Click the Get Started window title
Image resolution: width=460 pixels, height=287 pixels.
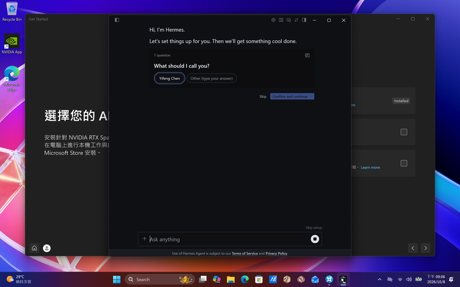(x=38, y=19)
